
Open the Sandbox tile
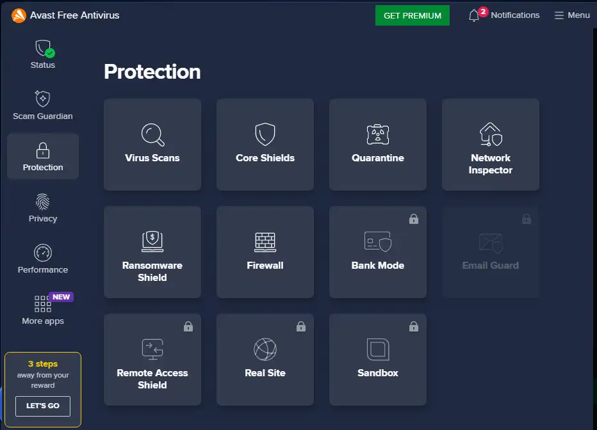pos(377,359)
